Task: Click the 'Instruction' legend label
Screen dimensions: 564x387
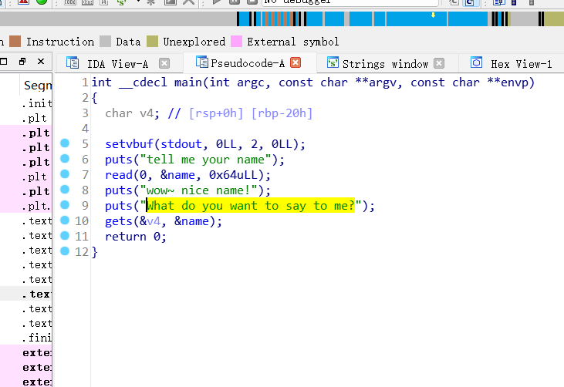Action: tap(60, 42)
